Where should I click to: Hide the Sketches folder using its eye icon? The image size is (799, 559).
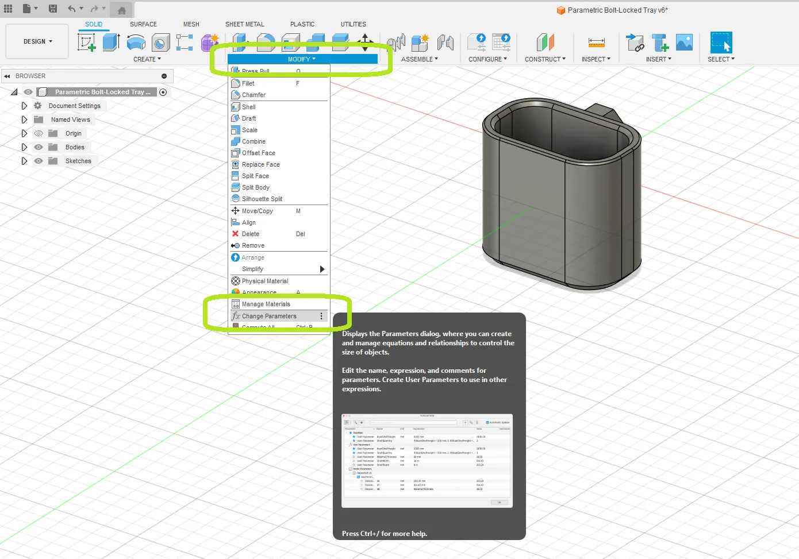[x=38, y=161]
